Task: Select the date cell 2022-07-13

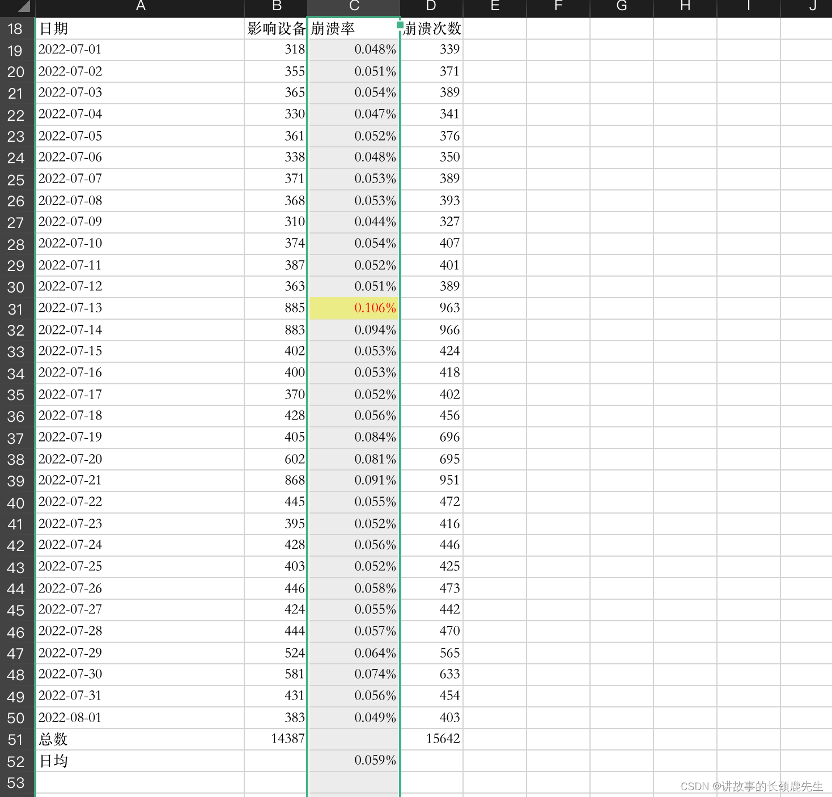Action: pos(140,308)
